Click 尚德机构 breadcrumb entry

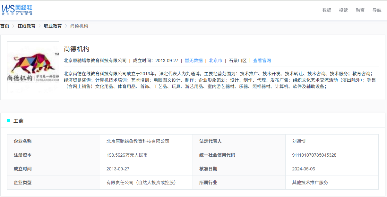[79, 26]
